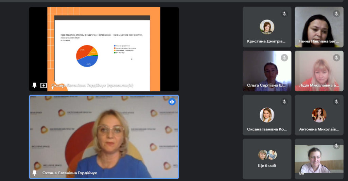Open the 'Ще 6 осіб' additional participants label

(267, 165)
